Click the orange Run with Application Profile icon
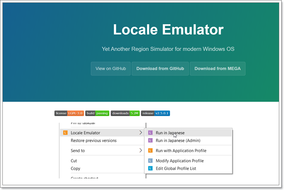 150,150
